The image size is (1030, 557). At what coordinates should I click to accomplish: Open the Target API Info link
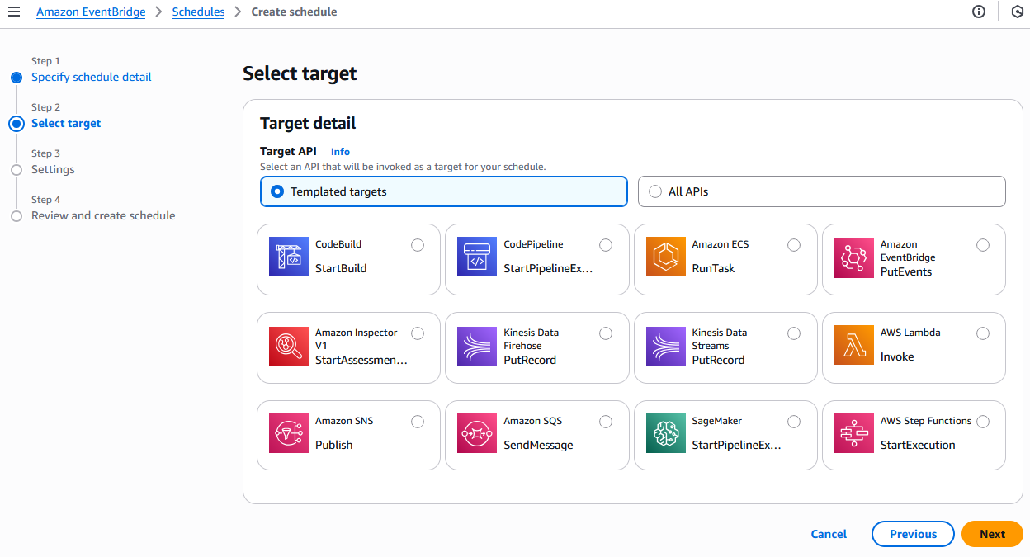point(340,152)
